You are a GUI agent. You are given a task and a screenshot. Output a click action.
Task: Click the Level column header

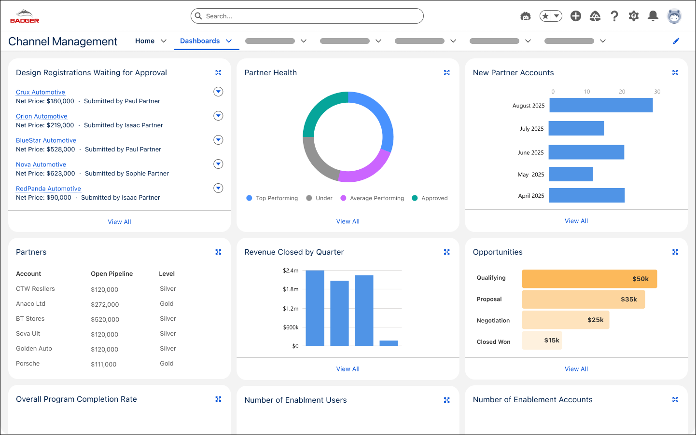[x=167, y=274]
